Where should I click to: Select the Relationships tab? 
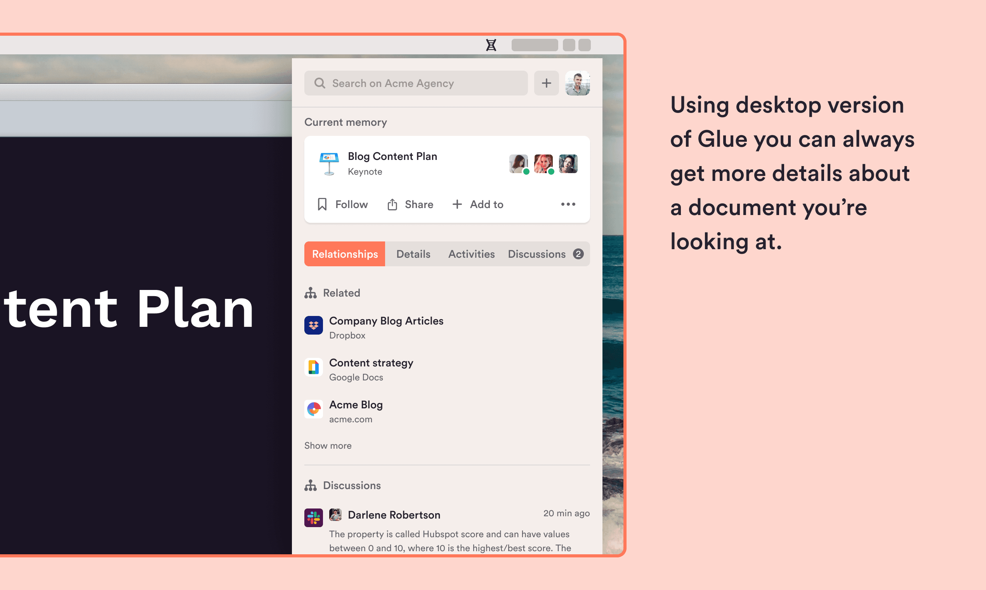point(345,254)
